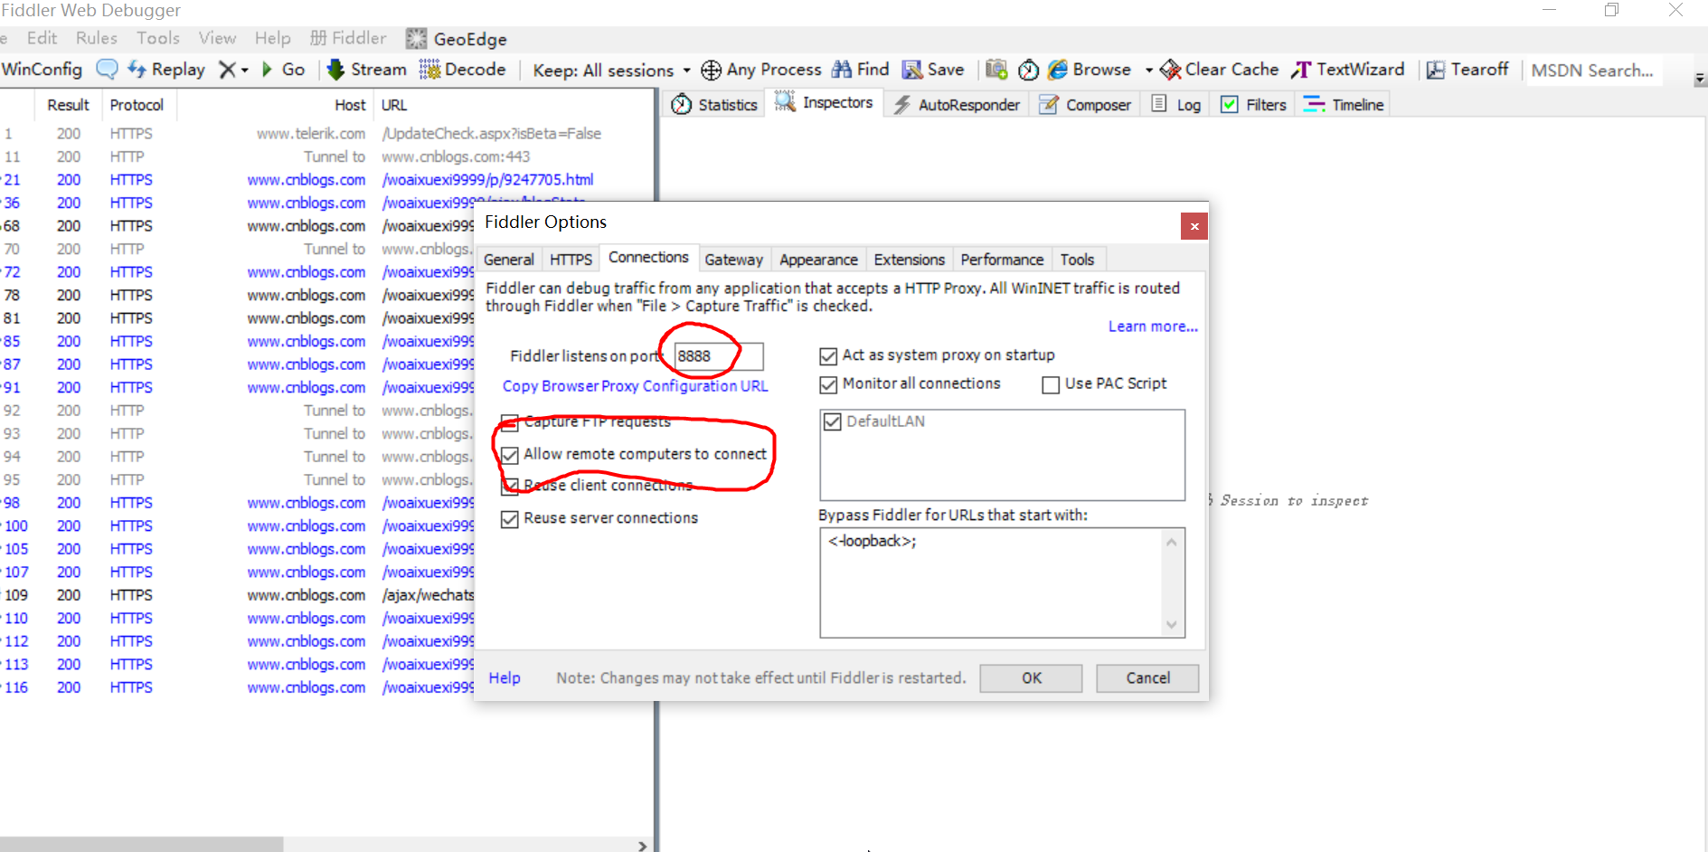Click Cancel in Fiddler Options
This screenshot has width=1708, height=852.
[1147, 678]
